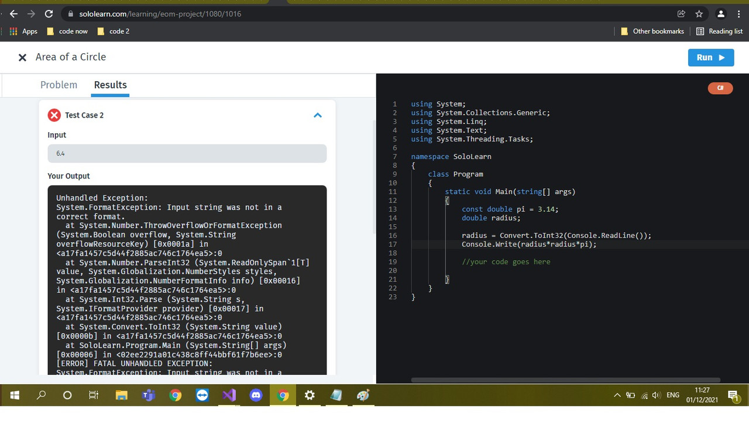Screen dimensions: 749x421
Task: Click the Console.Write code line
Action: 529,244
